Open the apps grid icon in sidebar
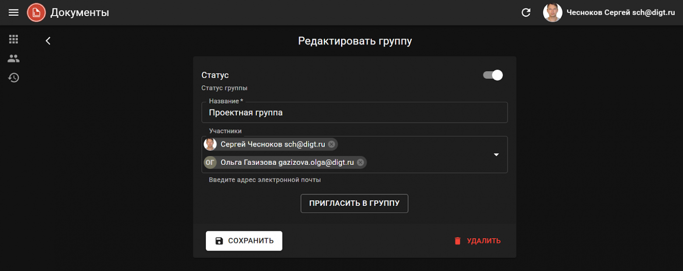Screen dimensions: 683x271 [13, 39]
